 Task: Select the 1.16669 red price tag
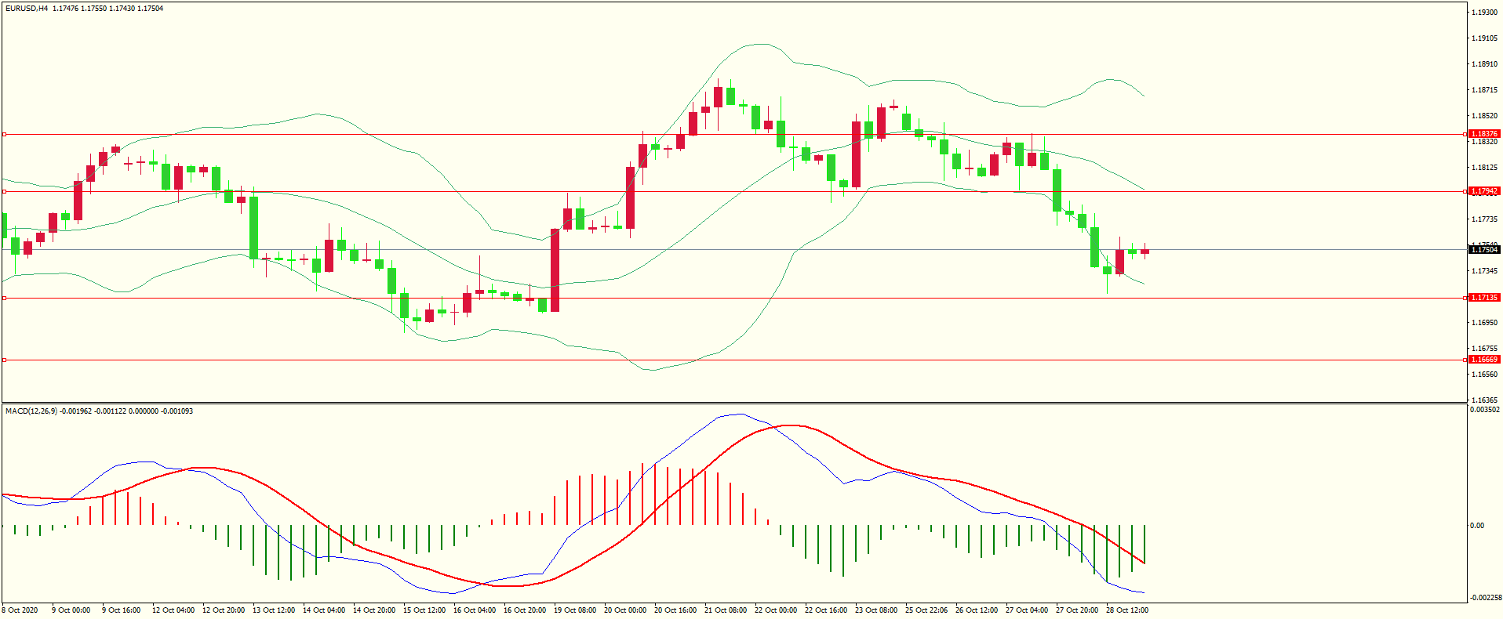pos(1484,360)
